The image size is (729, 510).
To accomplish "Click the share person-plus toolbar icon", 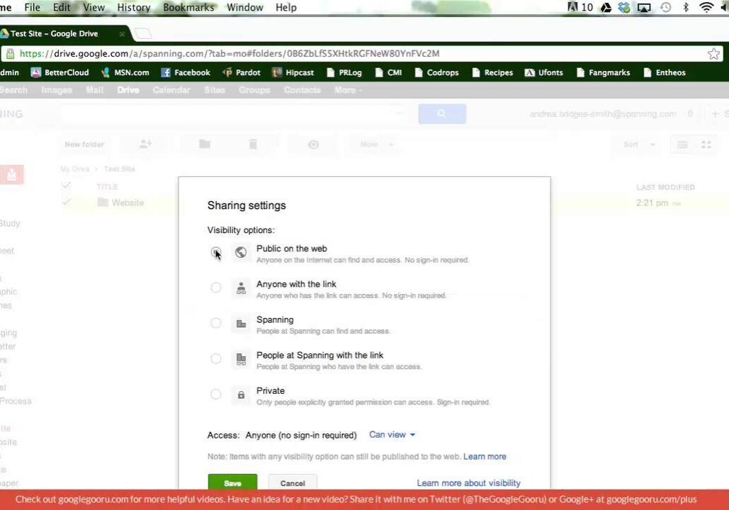I will [145, 144].
